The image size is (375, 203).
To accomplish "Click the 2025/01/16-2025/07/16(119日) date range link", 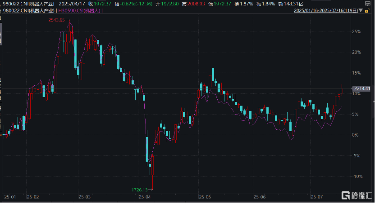I will click(x=326, y=10).
